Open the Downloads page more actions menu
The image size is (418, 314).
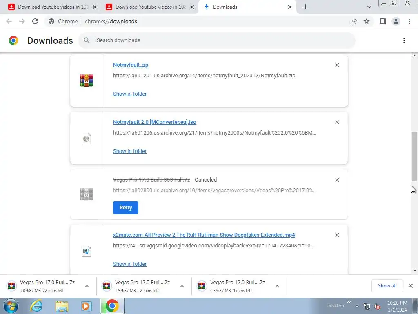coord(404,40)
